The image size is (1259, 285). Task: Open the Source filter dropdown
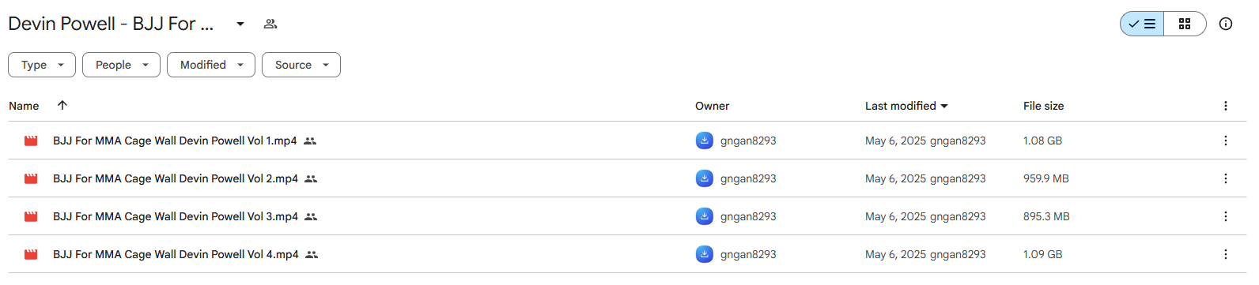[x=301, y=65]
